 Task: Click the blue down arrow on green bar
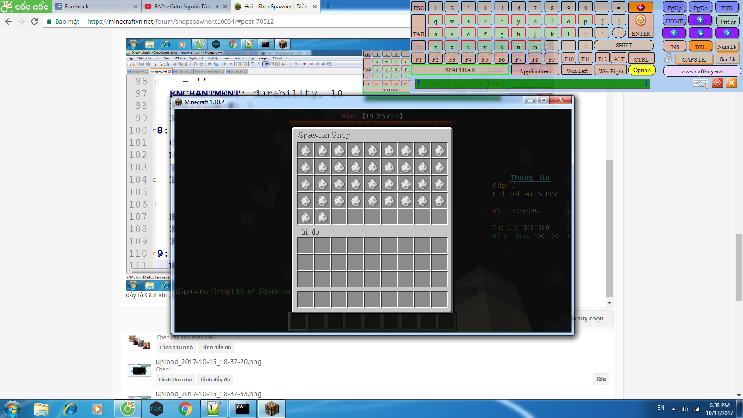(x=646, y=84)
